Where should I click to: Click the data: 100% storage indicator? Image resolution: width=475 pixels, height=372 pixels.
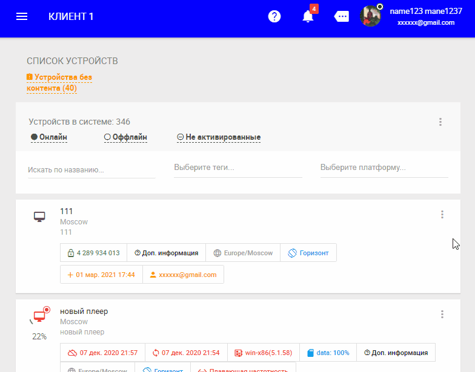coord(328,353)
